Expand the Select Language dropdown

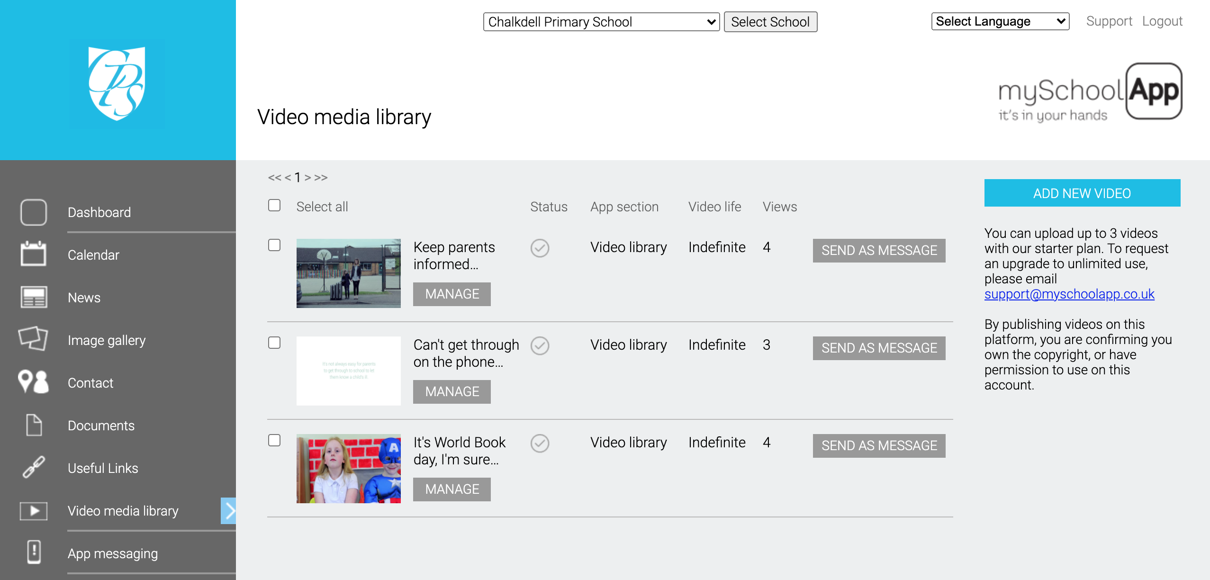tap(1000, 21)
